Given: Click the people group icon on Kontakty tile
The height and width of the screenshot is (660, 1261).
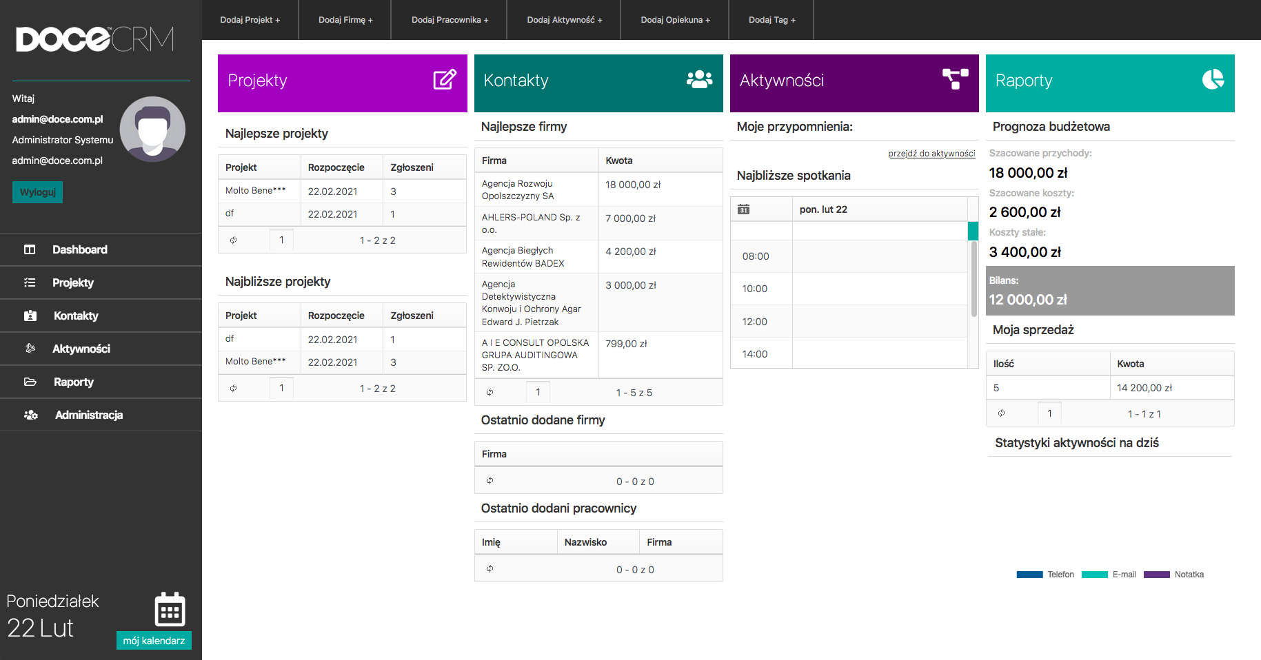Looking at the screenshot, I should (699, 80).
